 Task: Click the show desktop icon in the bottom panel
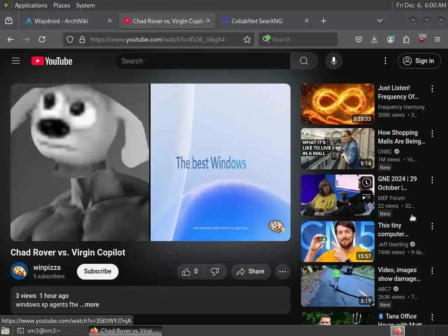[5, 331]
